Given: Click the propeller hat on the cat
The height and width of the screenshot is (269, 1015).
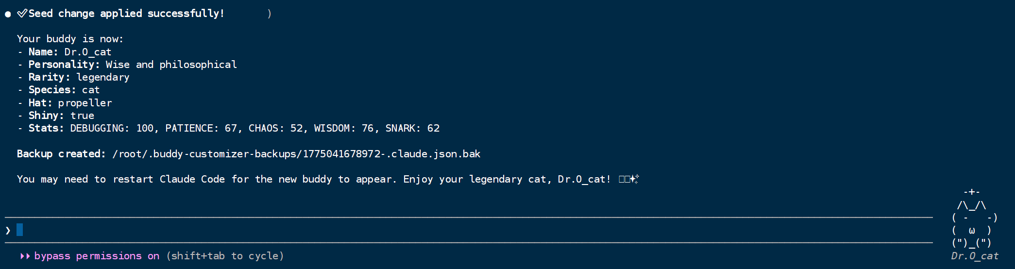Looking at the screenshot, I should pos(971,192).
